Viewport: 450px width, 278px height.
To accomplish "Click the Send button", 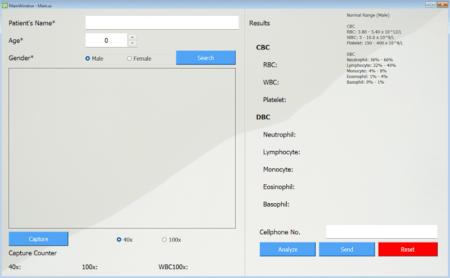I will tap(347, 249).
